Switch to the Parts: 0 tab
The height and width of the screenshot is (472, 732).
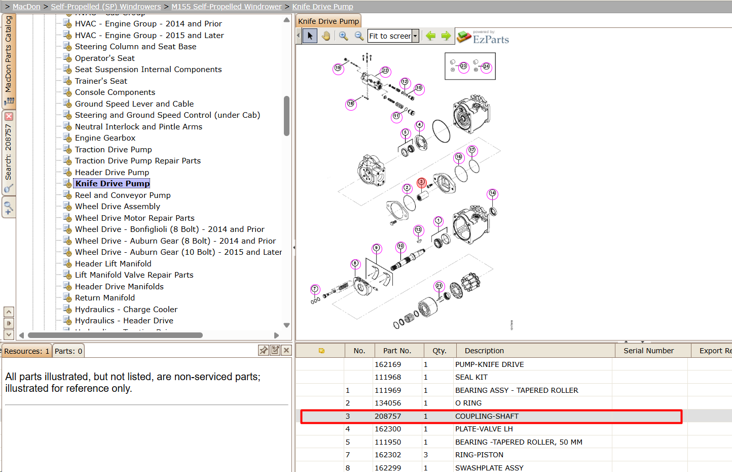point(68,351)
